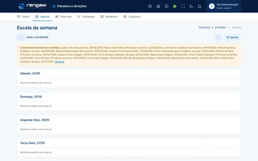This screenshot has height=161, width=258.
Task: Open the Cadastros tab
Action: (x=132, y=16)
